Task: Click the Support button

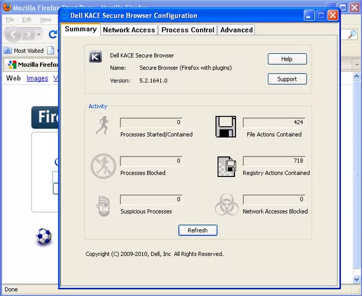Action: tap(287, 79)
